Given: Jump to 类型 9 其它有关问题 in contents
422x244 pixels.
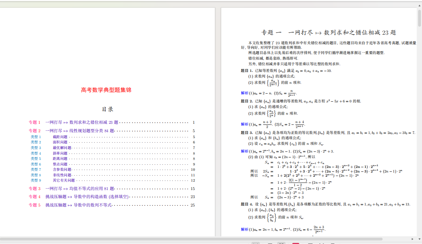Looking at the screenshot, I should pos(113,181).
